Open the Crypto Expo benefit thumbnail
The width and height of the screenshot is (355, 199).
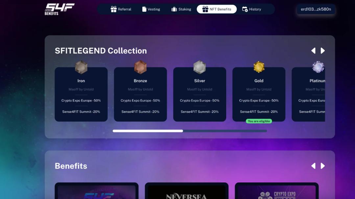point(277,191)
